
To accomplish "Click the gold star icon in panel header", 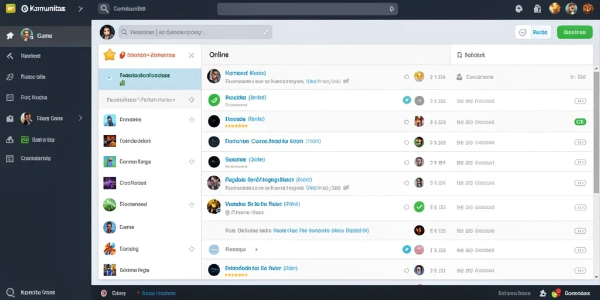I will [110, 54].
